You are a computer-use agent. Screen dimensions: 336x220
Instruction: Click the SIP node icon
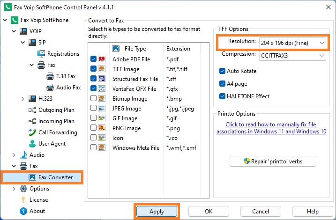tap(32, 43)
